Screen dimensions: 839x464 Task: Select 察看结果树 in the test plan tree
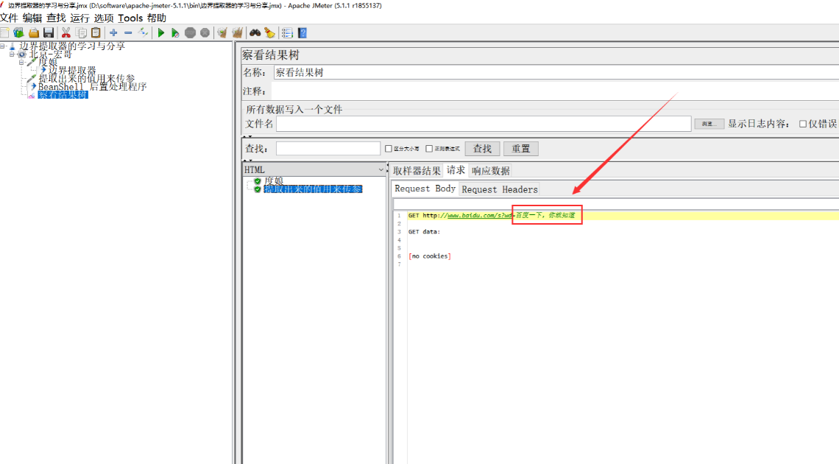pos(63,95)
